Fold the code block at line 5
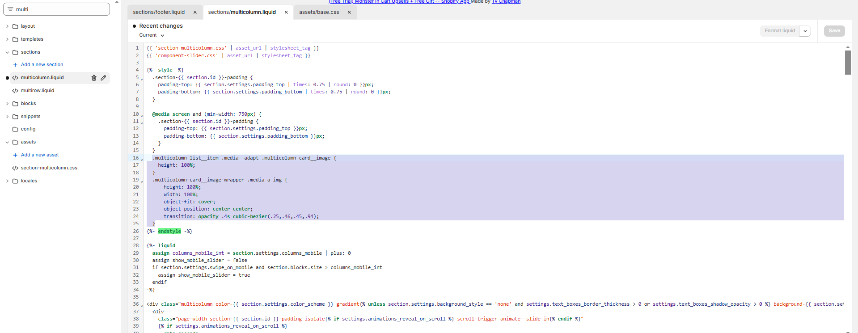The width and height of the screenshot is (858, 333). click(142, 79)
